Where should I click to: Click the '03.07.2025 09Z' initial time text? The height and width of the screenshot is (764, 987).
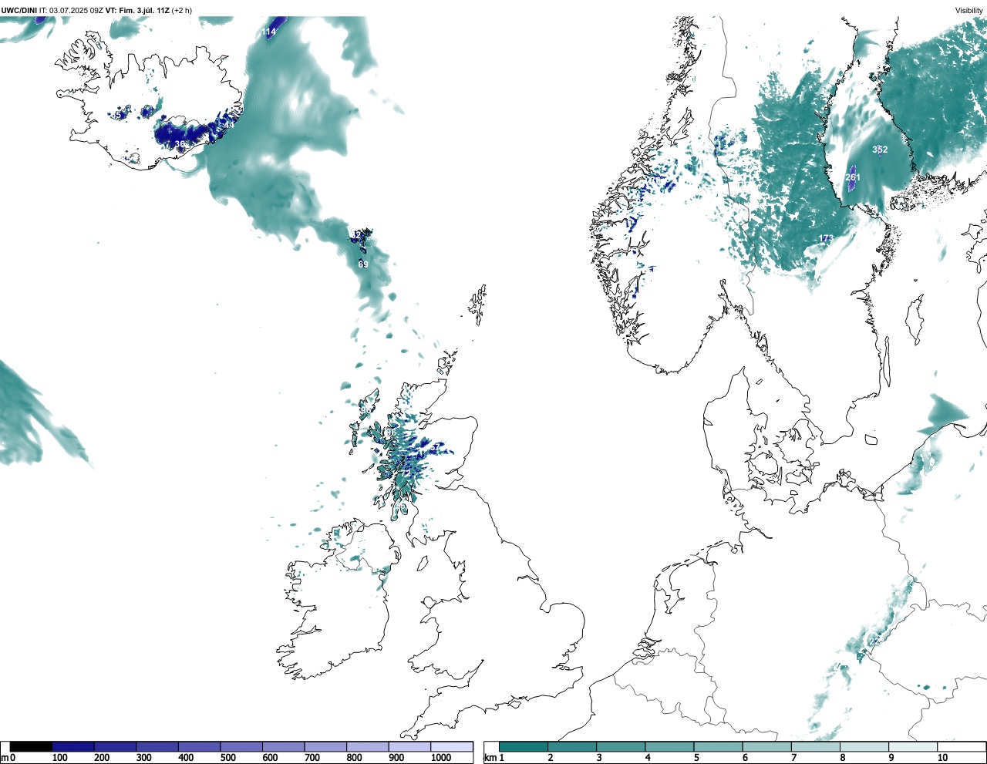click(x=76, y=10)
